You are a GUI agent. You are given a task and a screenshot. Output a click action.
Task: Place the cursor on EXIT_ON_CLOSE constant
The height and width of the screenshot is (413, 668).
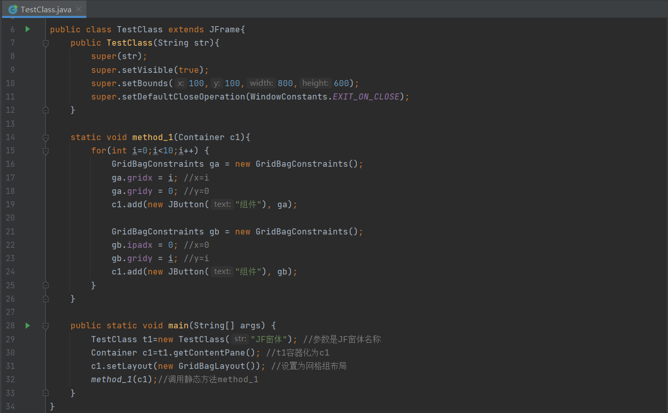coord(366,96)
